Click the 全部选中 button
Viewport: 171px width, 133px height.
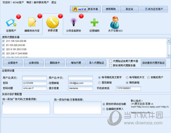[x=13, y=63]
